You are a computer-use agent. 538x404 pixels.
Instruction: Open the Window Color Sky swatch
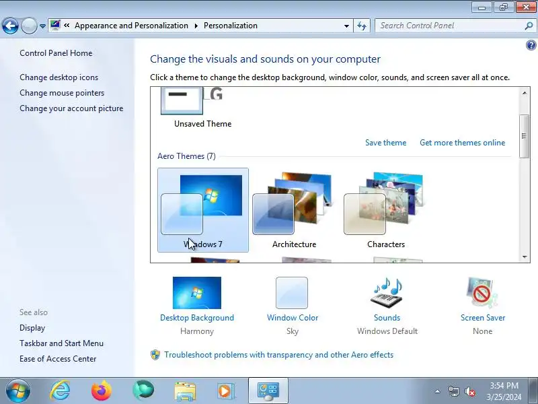[x=292, y=293]
